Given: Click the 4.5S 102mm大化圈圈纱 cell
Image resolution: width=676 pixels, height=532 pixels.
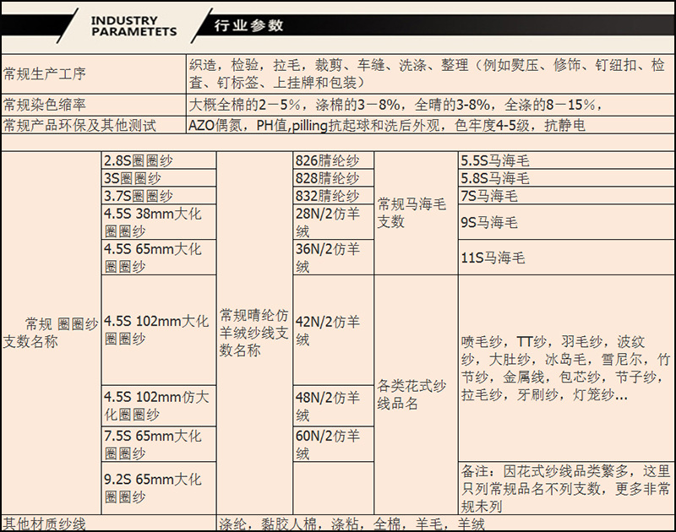Looking at the screenshot, I should tap(159, 330).
